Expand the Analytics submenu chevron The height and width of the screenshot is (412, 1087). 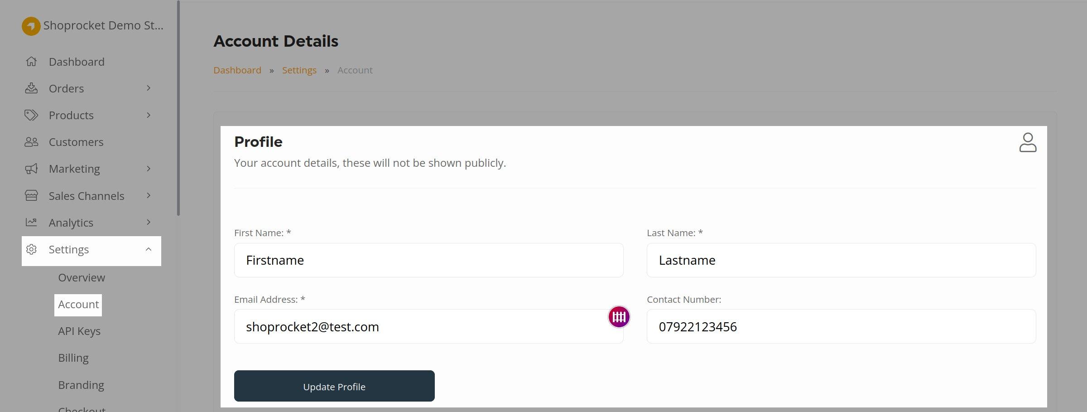point(149,222)
